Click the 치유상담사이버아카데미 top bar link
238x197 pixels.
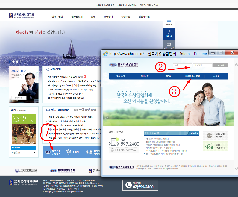point(127,5)
